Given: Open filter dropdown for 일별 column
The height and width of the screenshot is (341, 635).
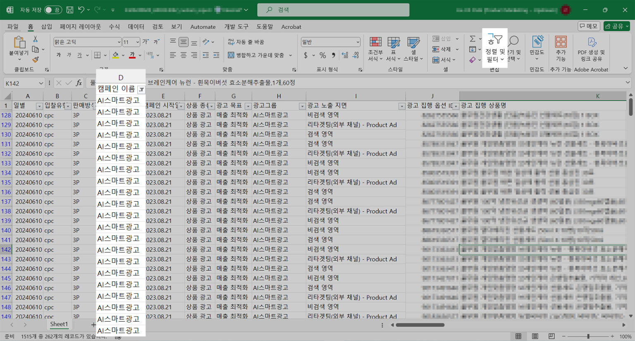Looking at the screenshot, I should (x=39, y=106).
